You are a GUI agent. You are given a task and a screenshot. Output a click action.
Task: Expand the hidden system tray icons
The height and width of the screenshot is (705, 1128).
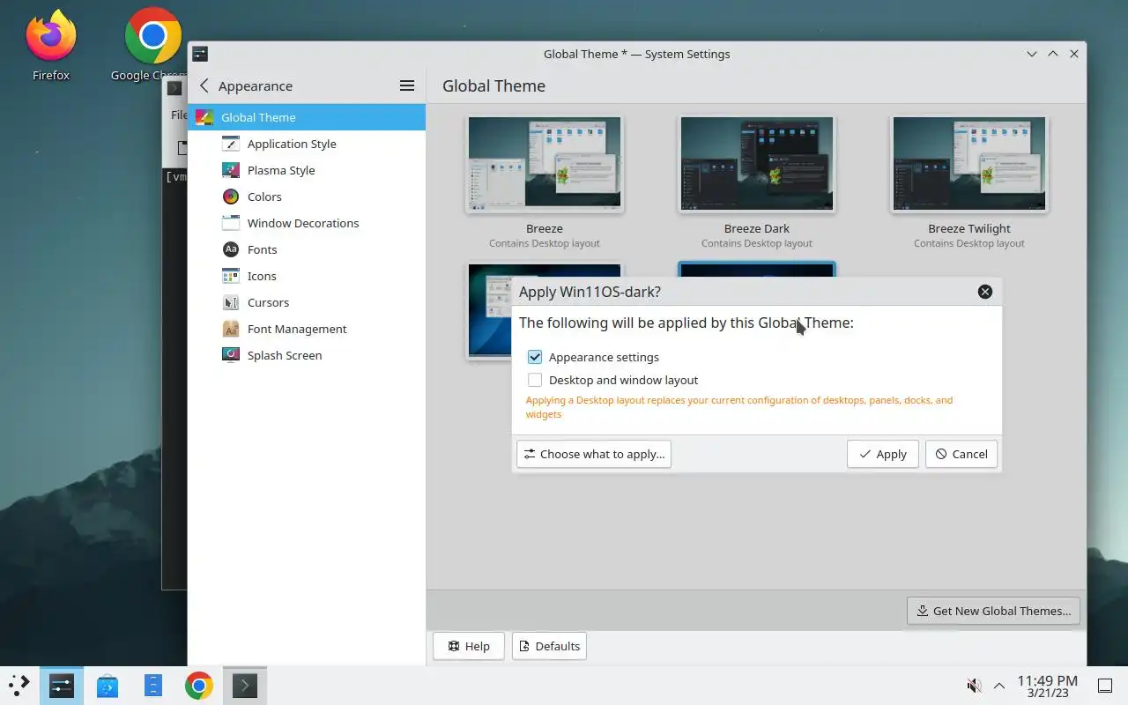(999, 685)
